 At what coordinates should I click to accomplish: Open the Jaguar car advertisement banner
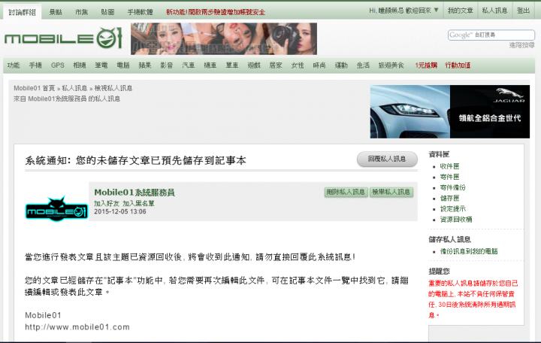point(449,111)
